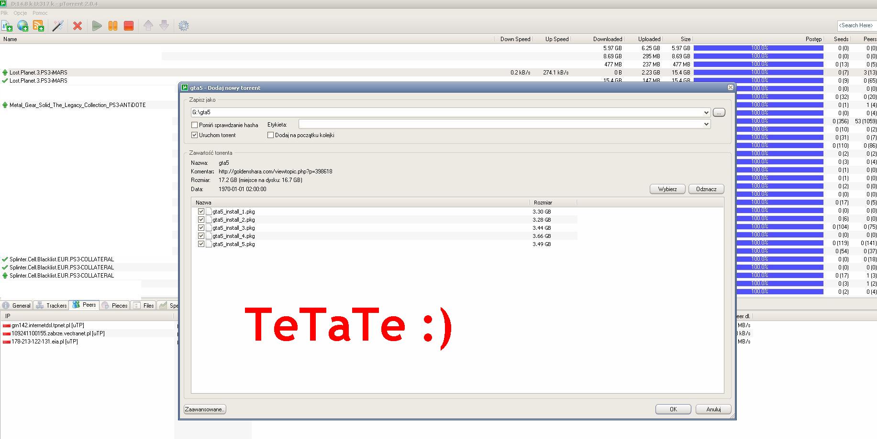Uncheck gta5_install_3.pkg file checkbox

point(201,228)
